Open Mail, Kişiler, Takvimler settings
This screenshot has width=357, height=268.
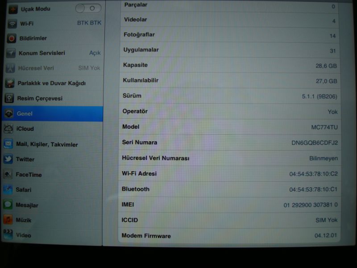(52, 144)
